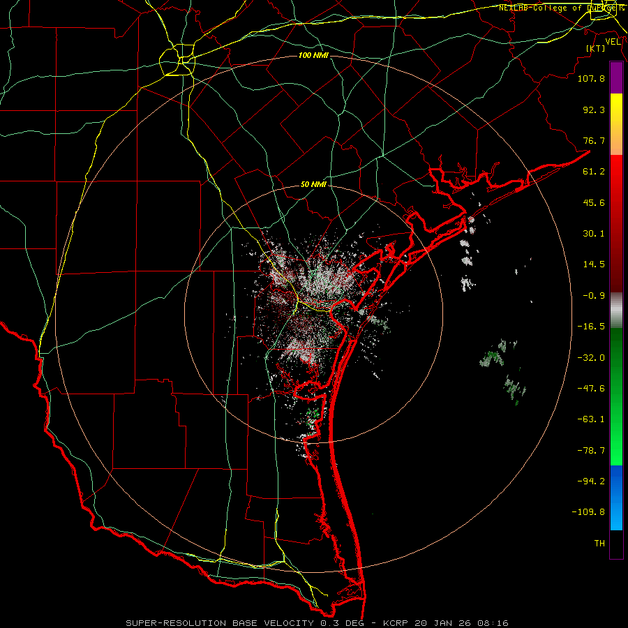
Task: Click the 61.2 velocity scale value
Action: (x=594, y=172)
